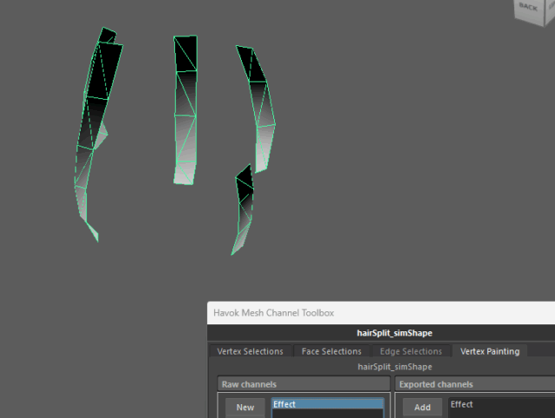Screen dimensions: 555x418
Task: Click the side face of the view cube
Action: [550, 5]
